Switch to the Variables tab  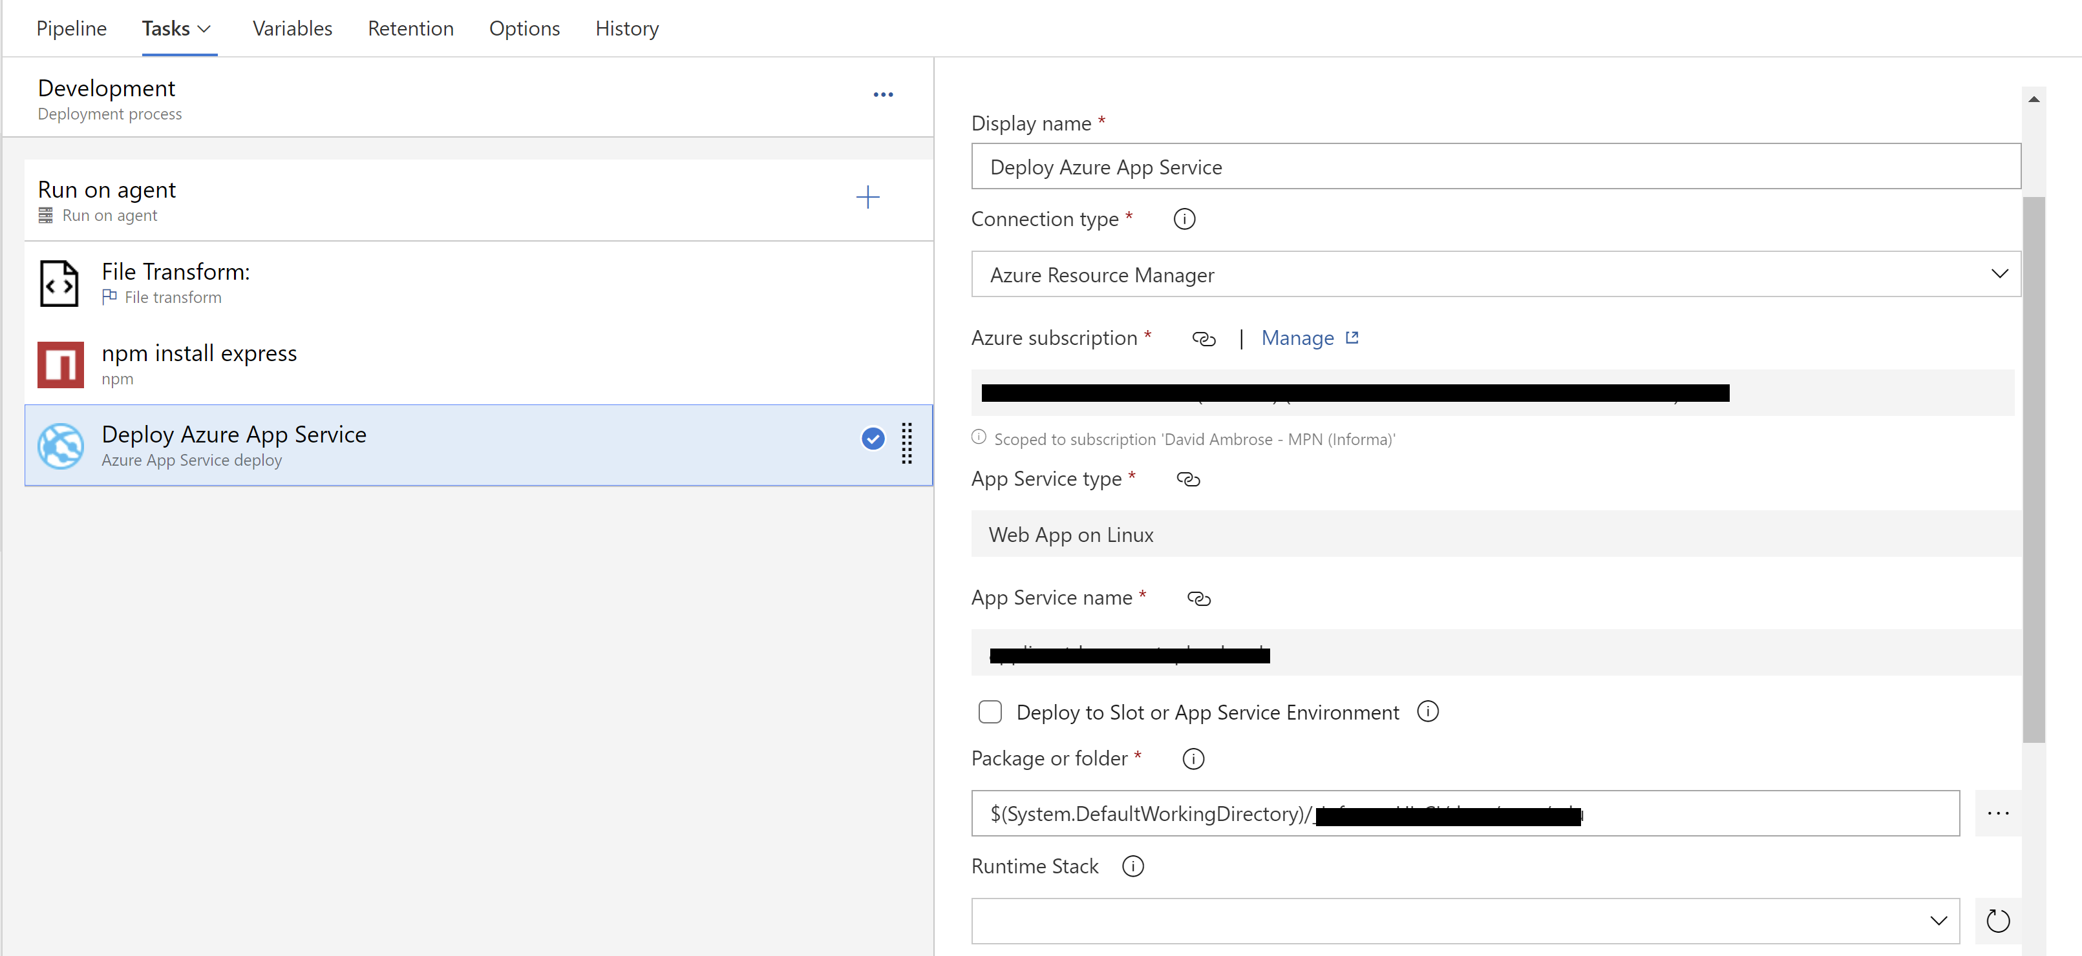(x=292, y=27)
